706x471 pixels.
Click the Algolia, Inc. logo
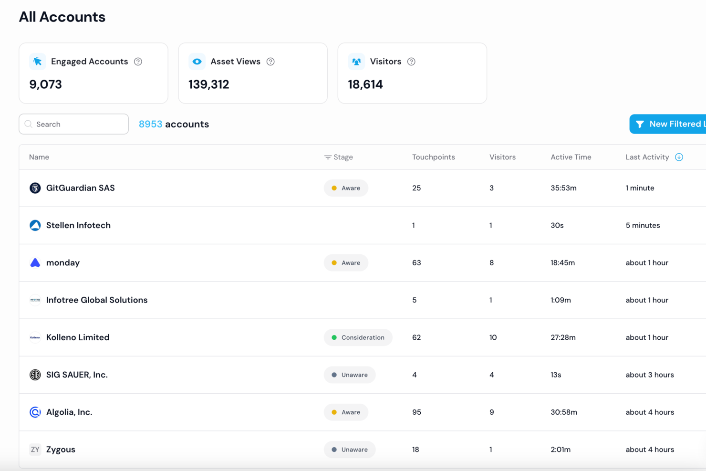point(35,412)
